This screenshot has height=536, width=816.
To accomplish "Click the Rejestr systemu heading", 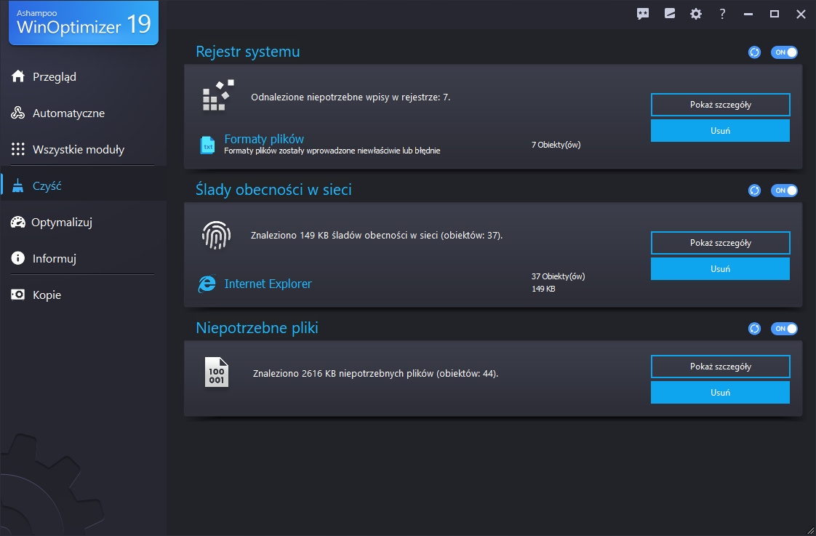I will [x=248, y=52].
